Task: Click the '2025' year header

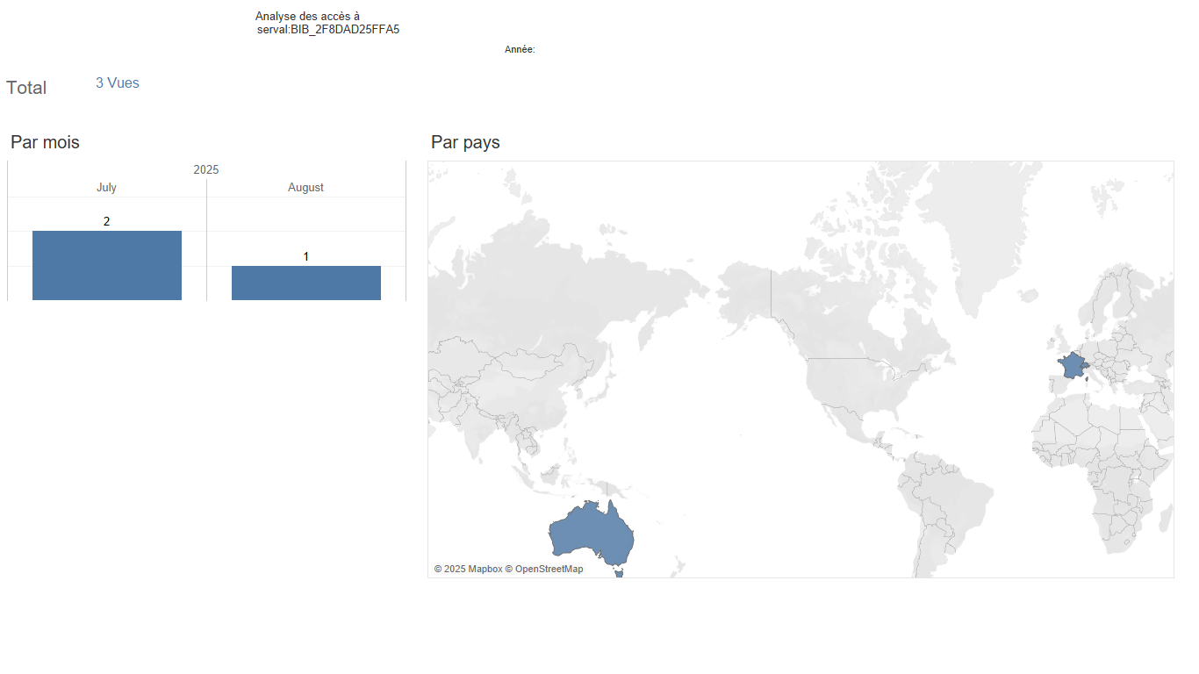Action: coord(206,169)
